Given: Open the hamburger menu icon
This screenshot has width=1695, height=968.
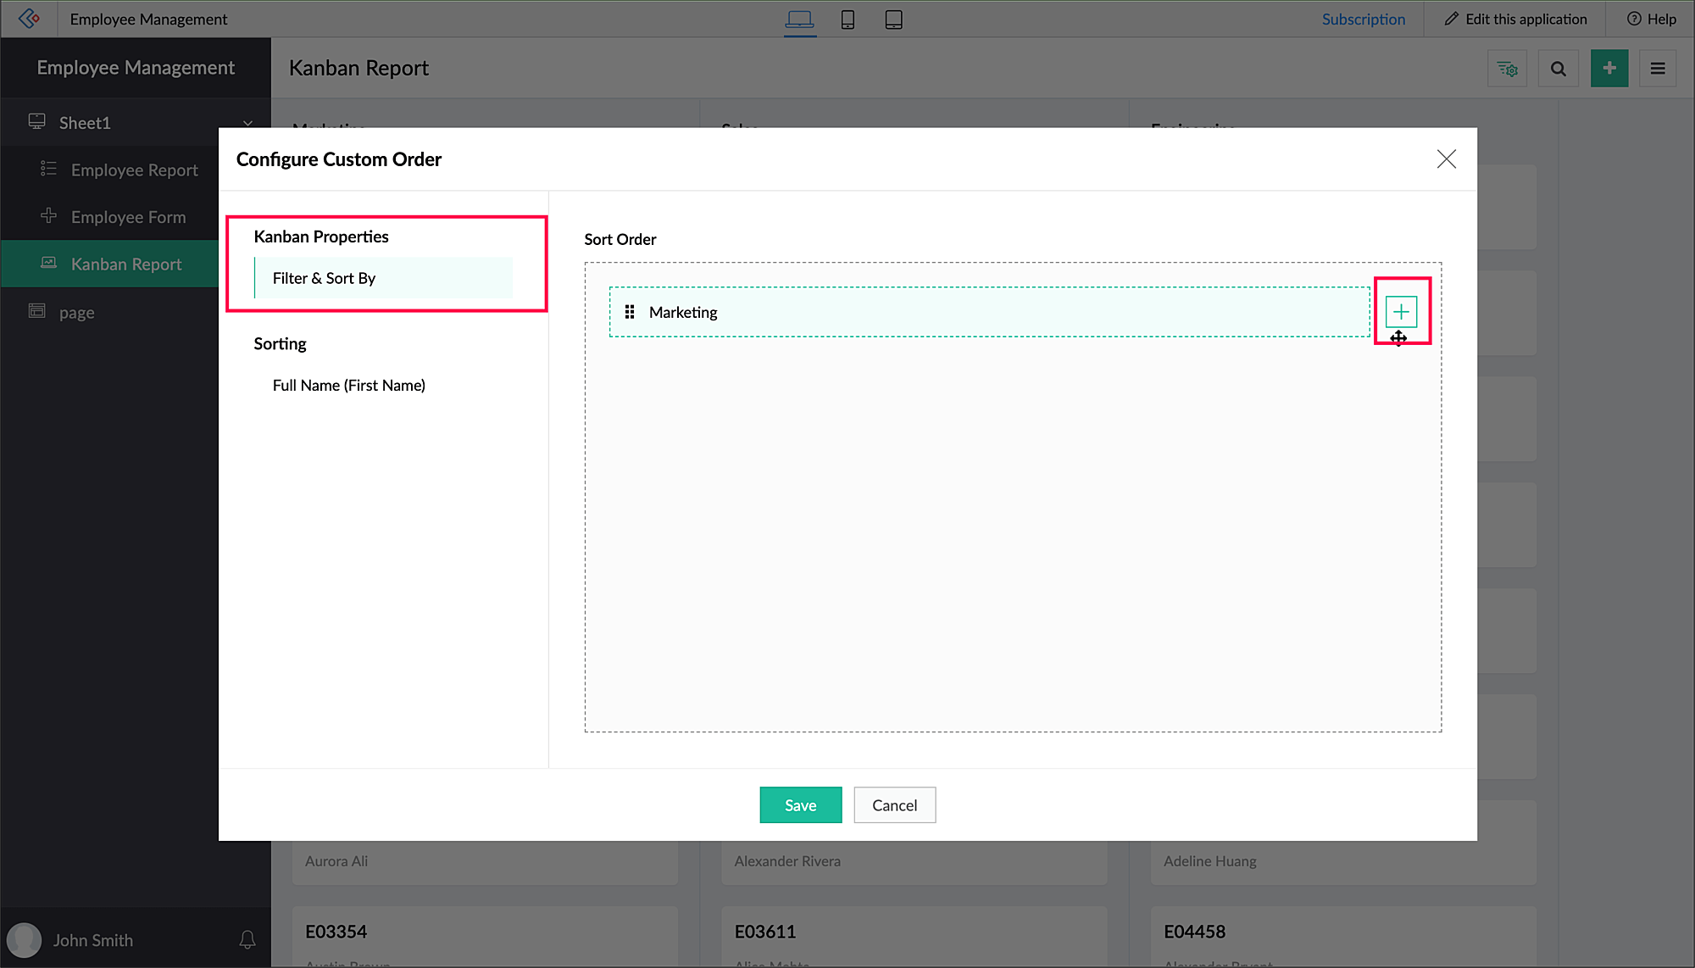Looking at the screenshot, I should [1658, 69].
